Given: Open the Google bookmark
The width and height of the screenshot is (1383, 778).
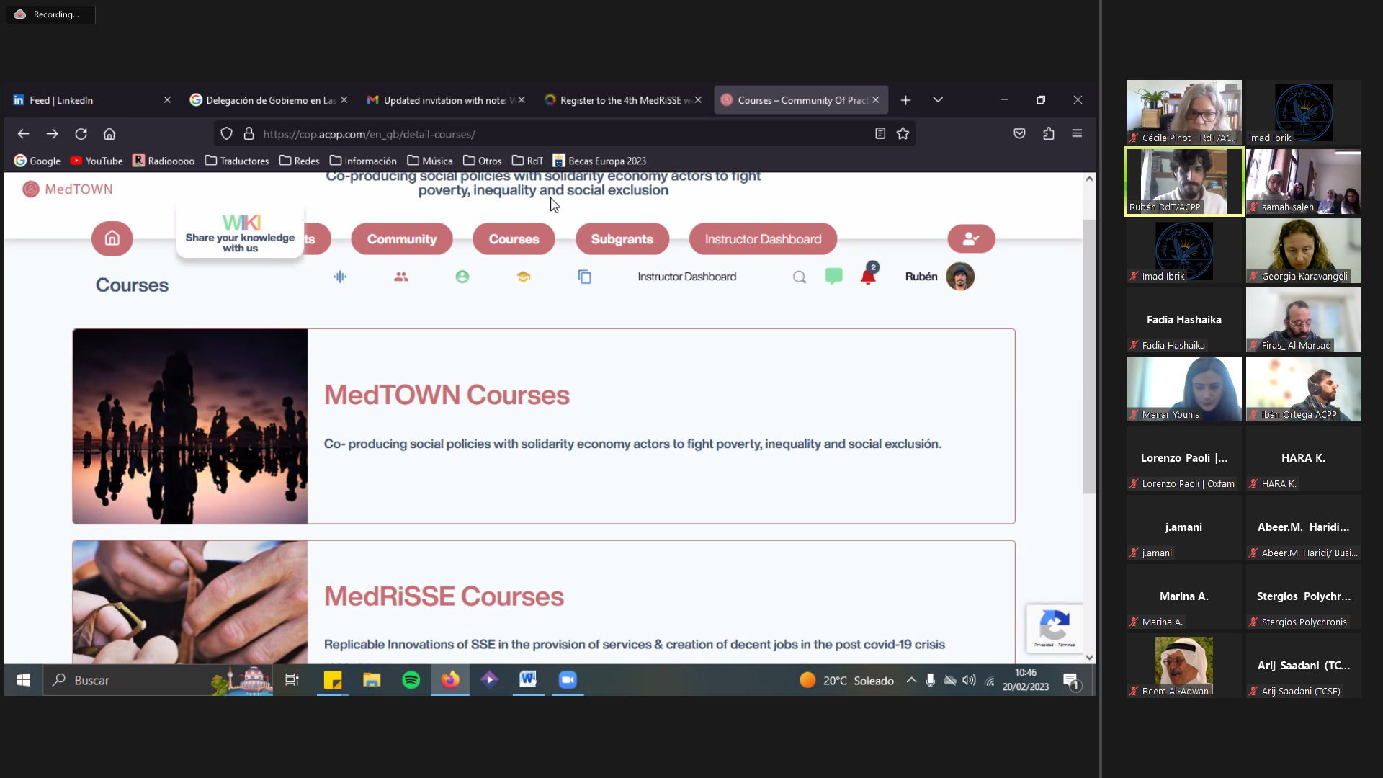Looking at the screenshot, I should [x=37, y=161].
